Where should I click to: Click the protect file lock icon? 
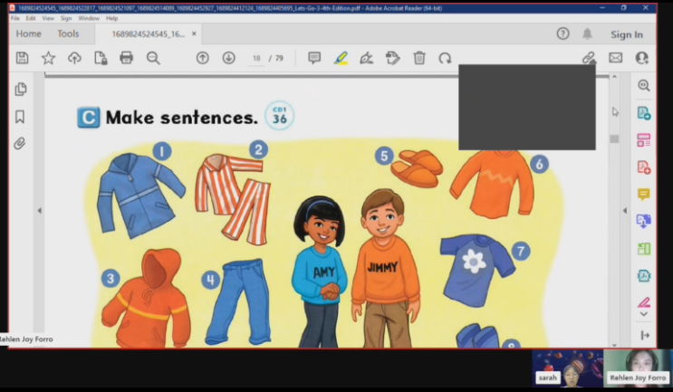[x=101, y=58]
